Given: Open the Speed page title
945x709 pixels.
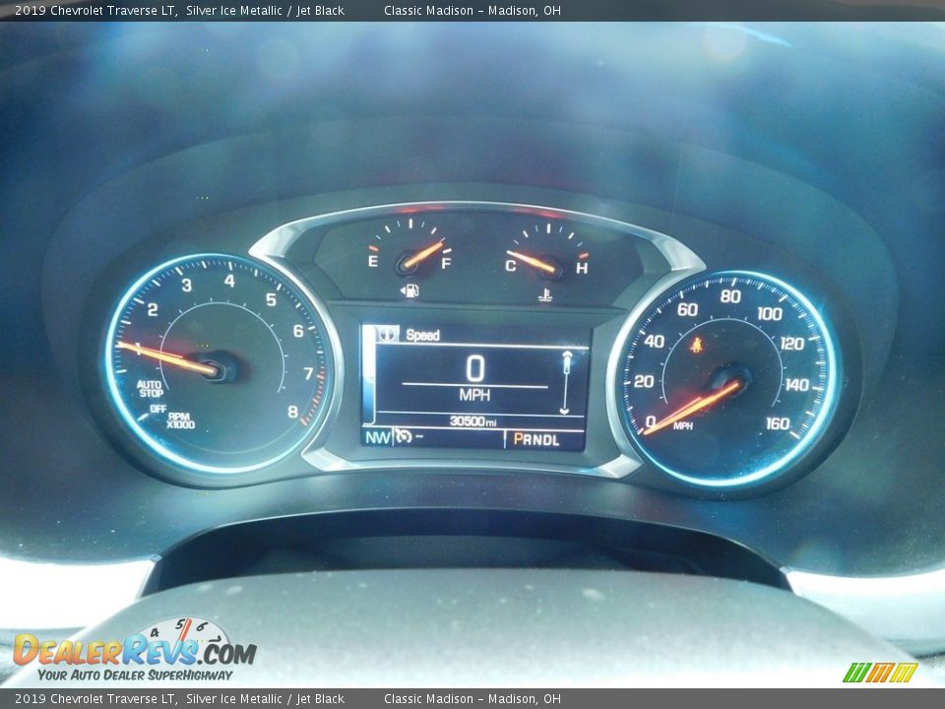Looking at the screenshot, I should (x=422, y=335).
